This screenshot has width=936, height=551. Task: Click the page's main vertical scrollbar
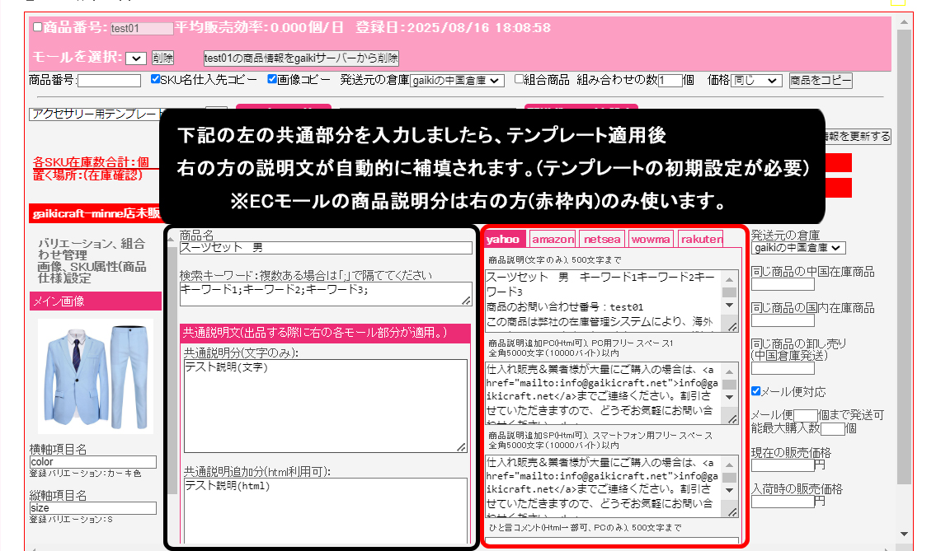tap(904, 247)
